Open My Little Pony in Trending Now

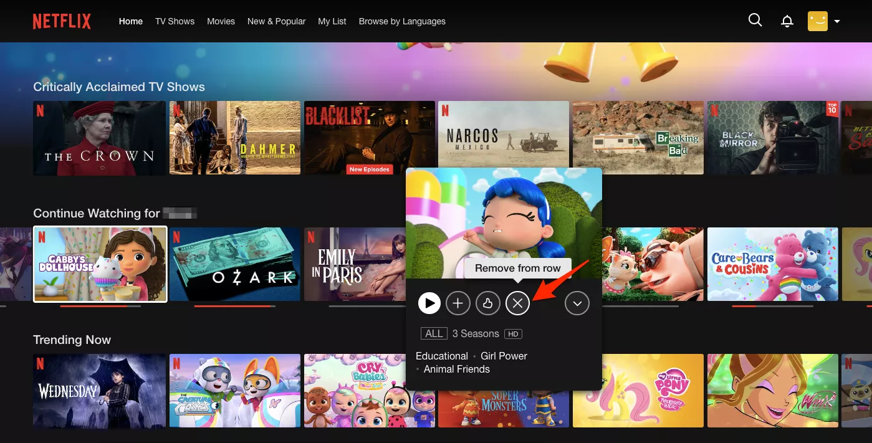(x=638, y=391)
